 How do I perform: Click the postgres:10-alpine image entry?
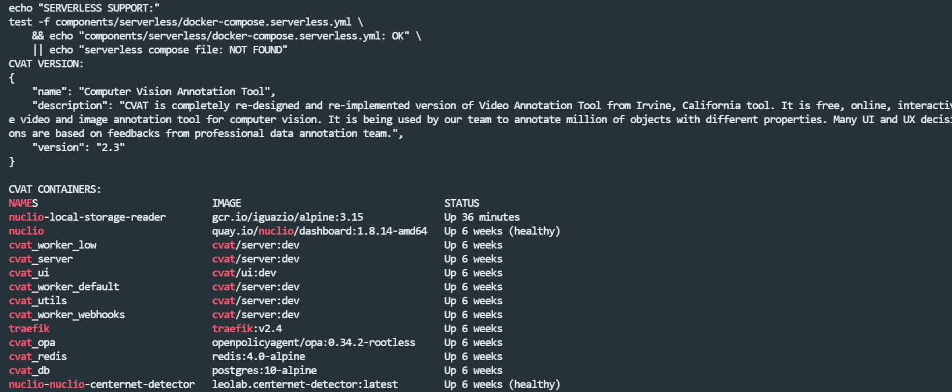[x=264, y=371]
